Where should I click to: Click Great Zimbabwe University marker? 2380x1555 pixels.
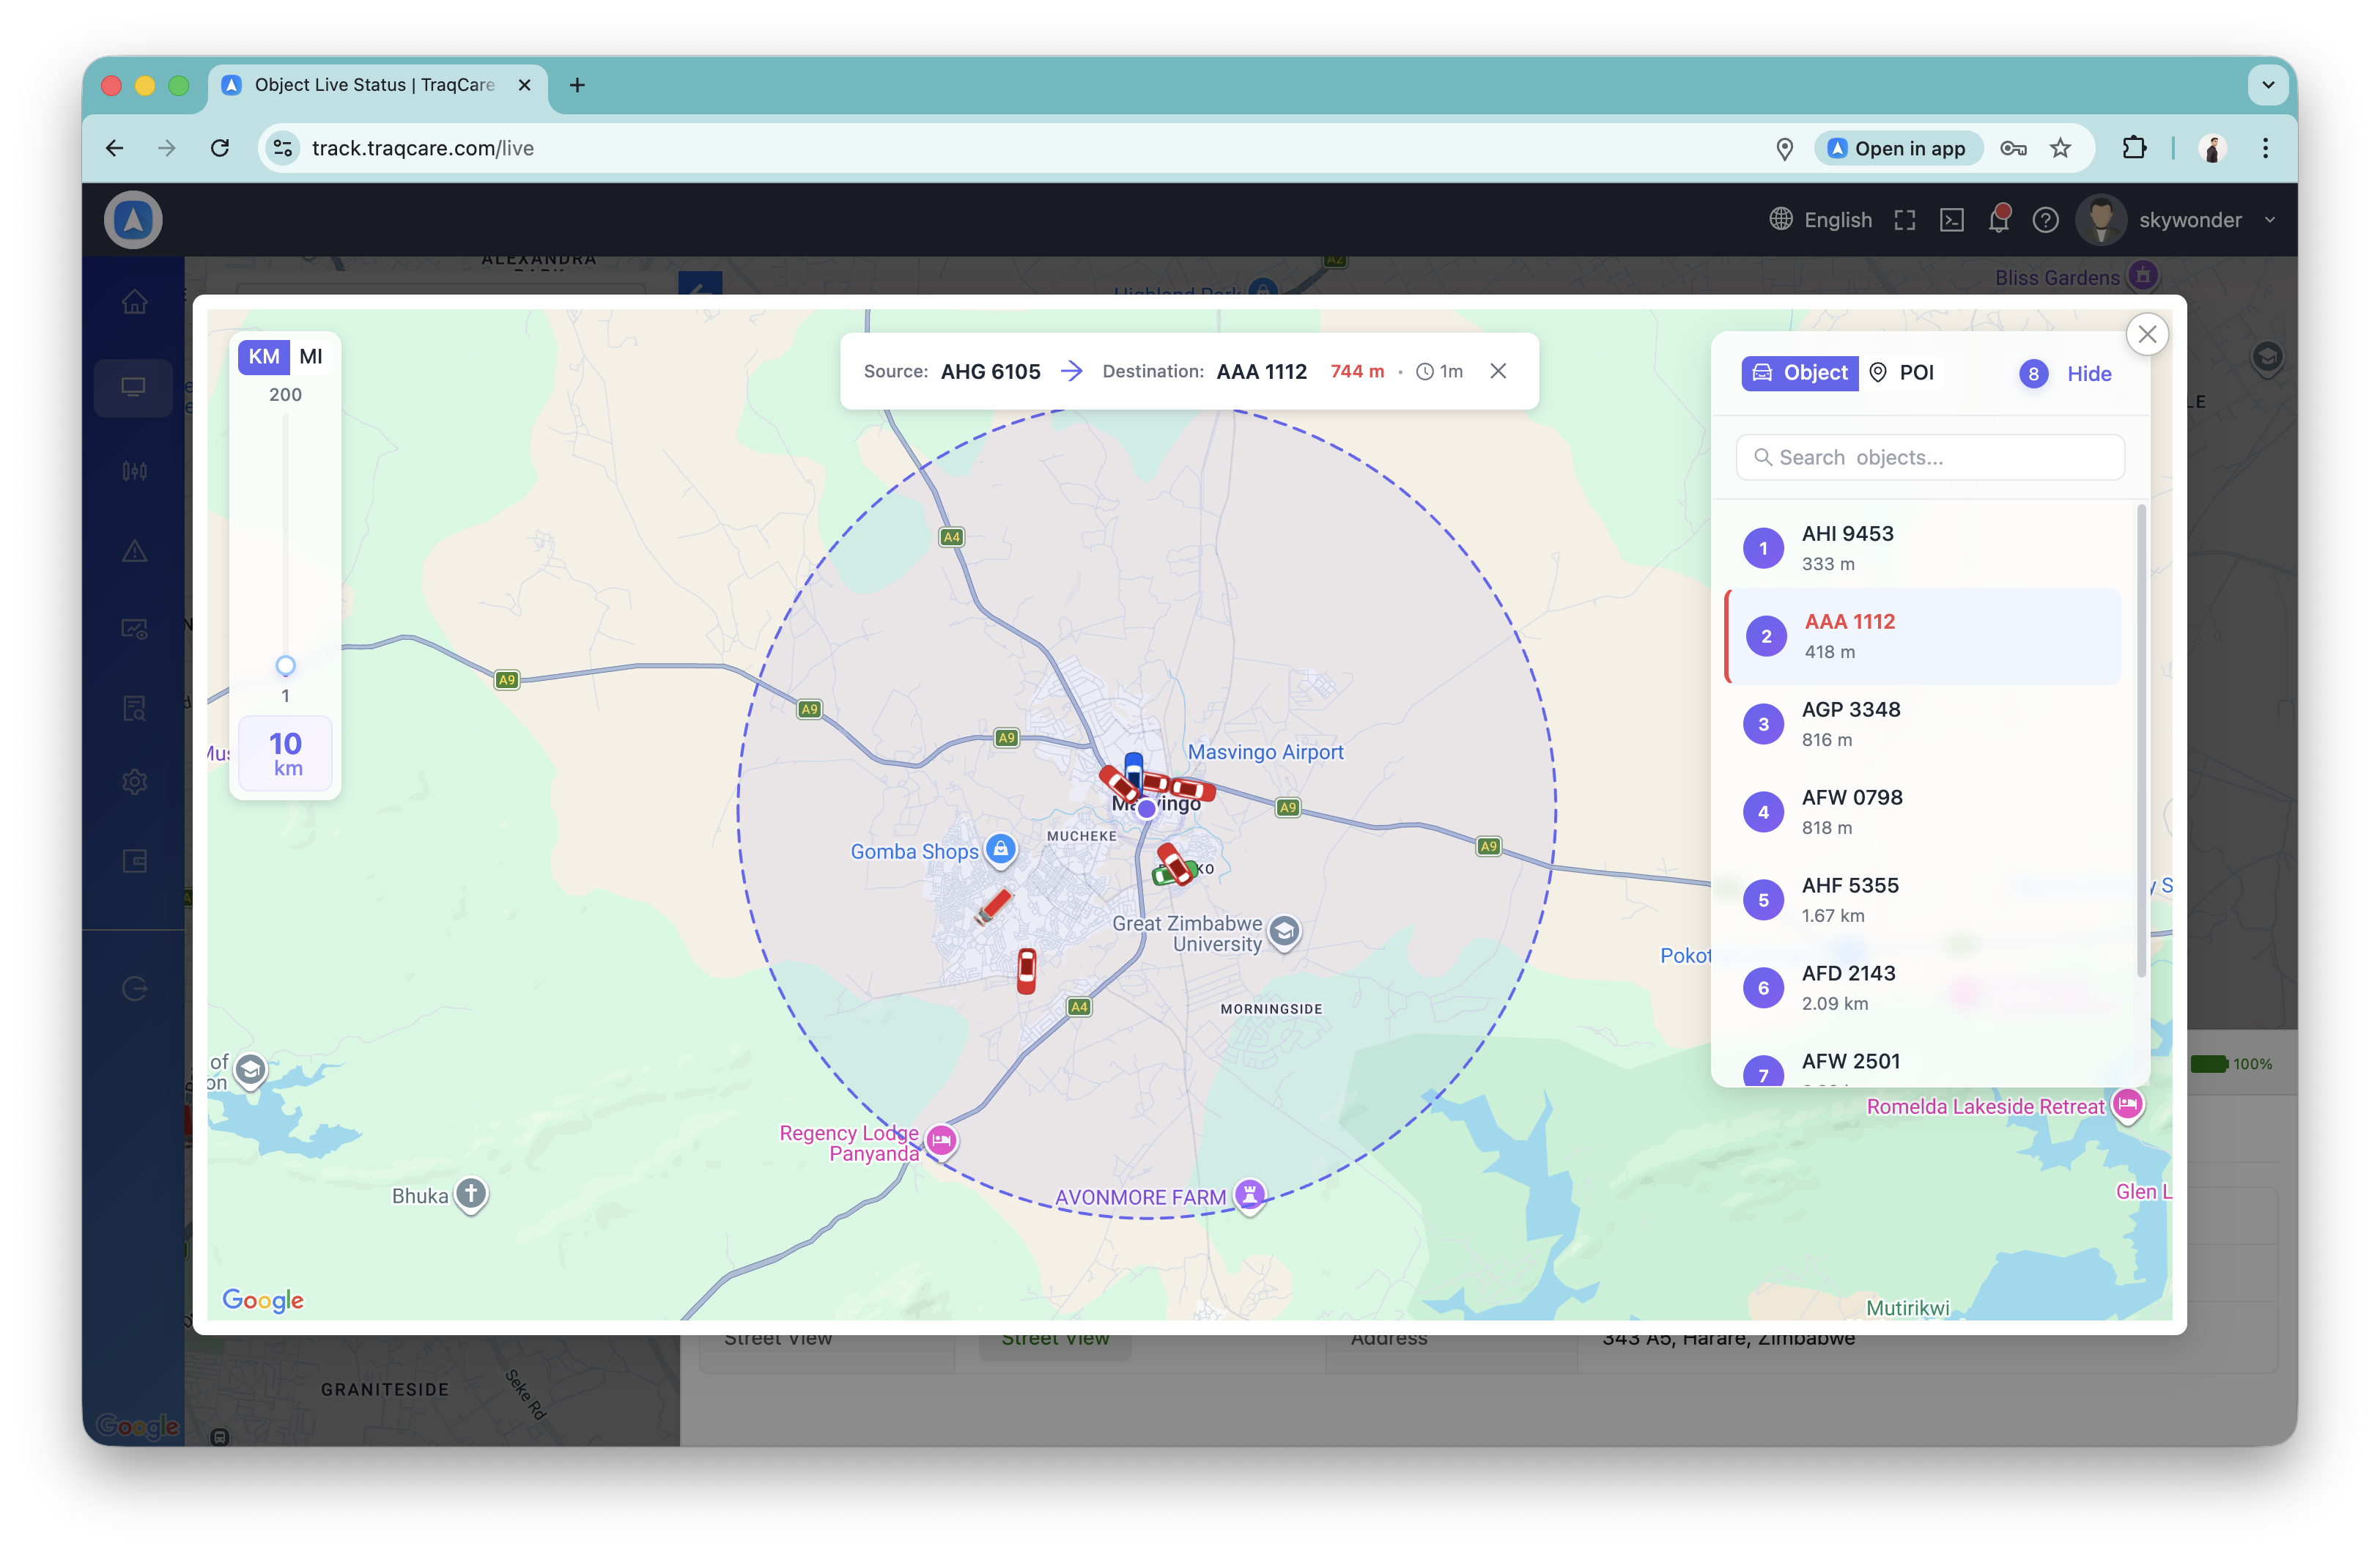click(x=1285, y=933)
